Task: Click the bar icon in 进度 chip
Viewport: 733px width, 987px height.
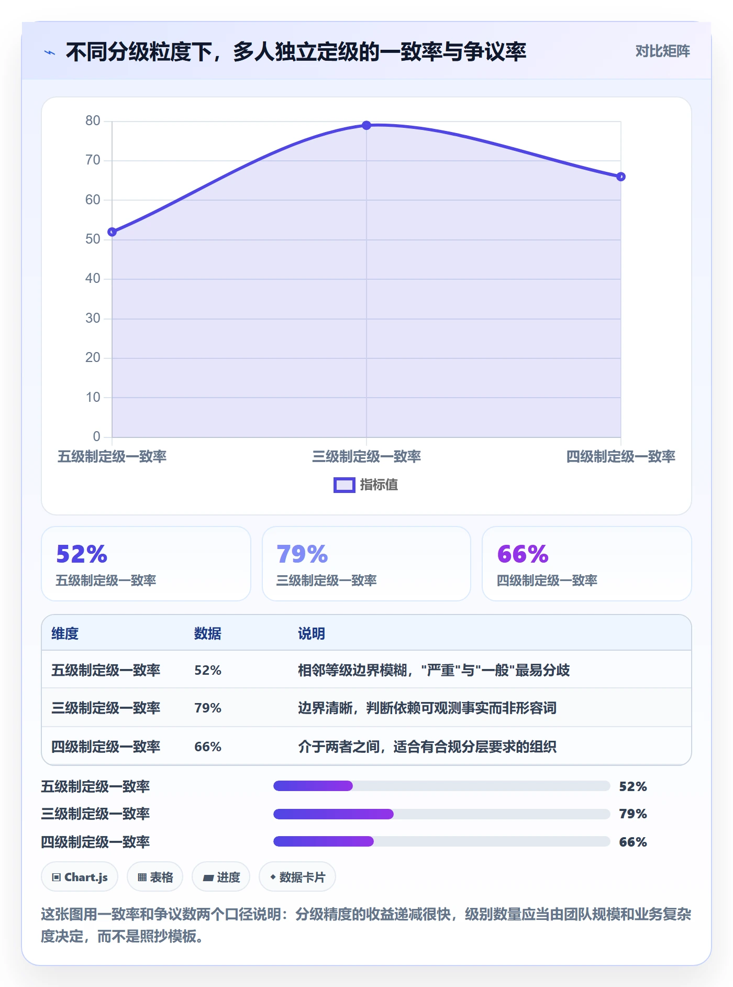Action: (x=208, y=878)
